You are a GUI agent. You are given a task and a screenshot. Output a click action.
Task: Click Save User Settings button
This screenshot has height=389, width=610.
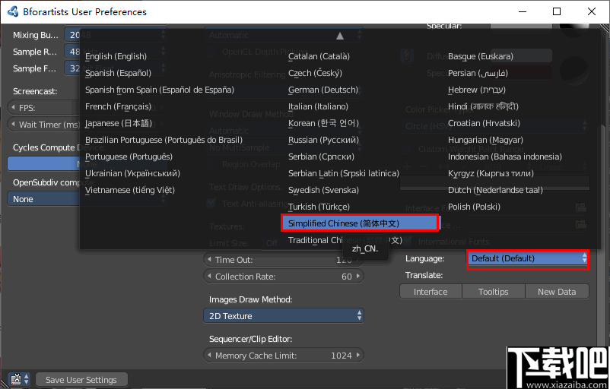point(81,380)
